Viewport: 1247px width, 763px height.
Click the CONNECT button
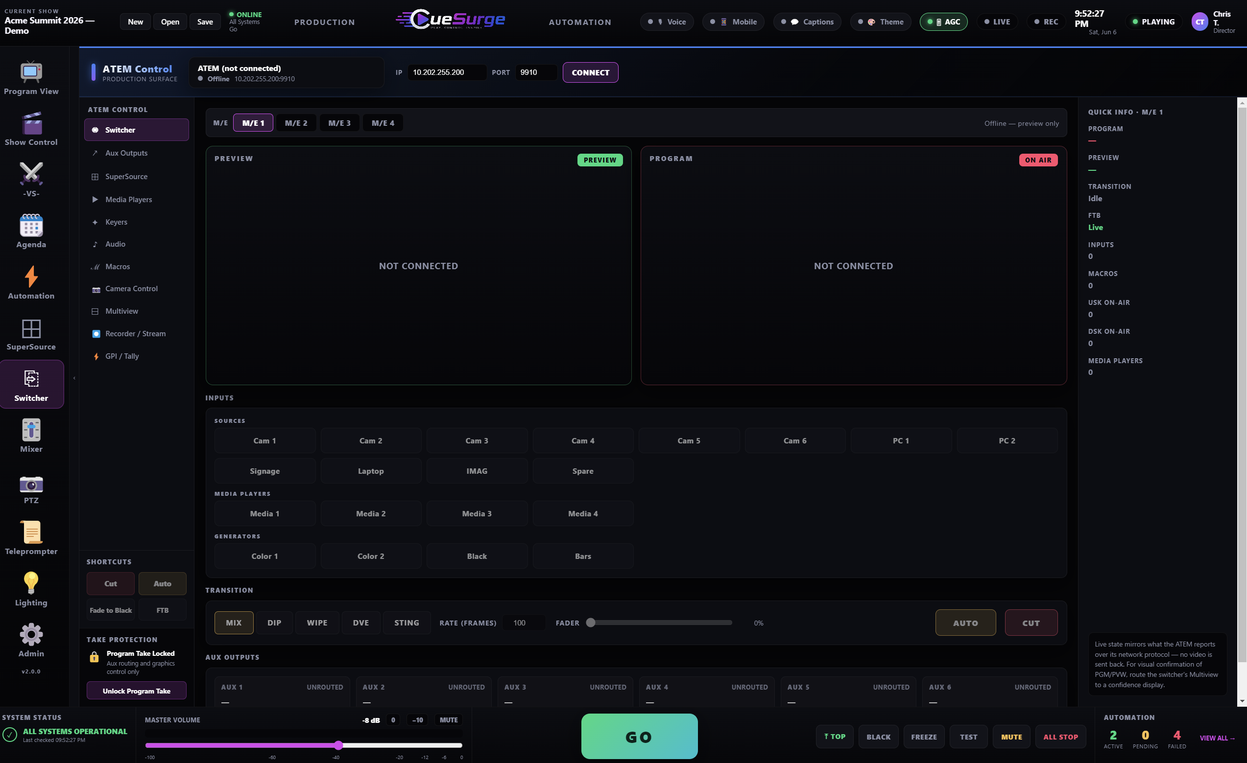tap(591, 72)
